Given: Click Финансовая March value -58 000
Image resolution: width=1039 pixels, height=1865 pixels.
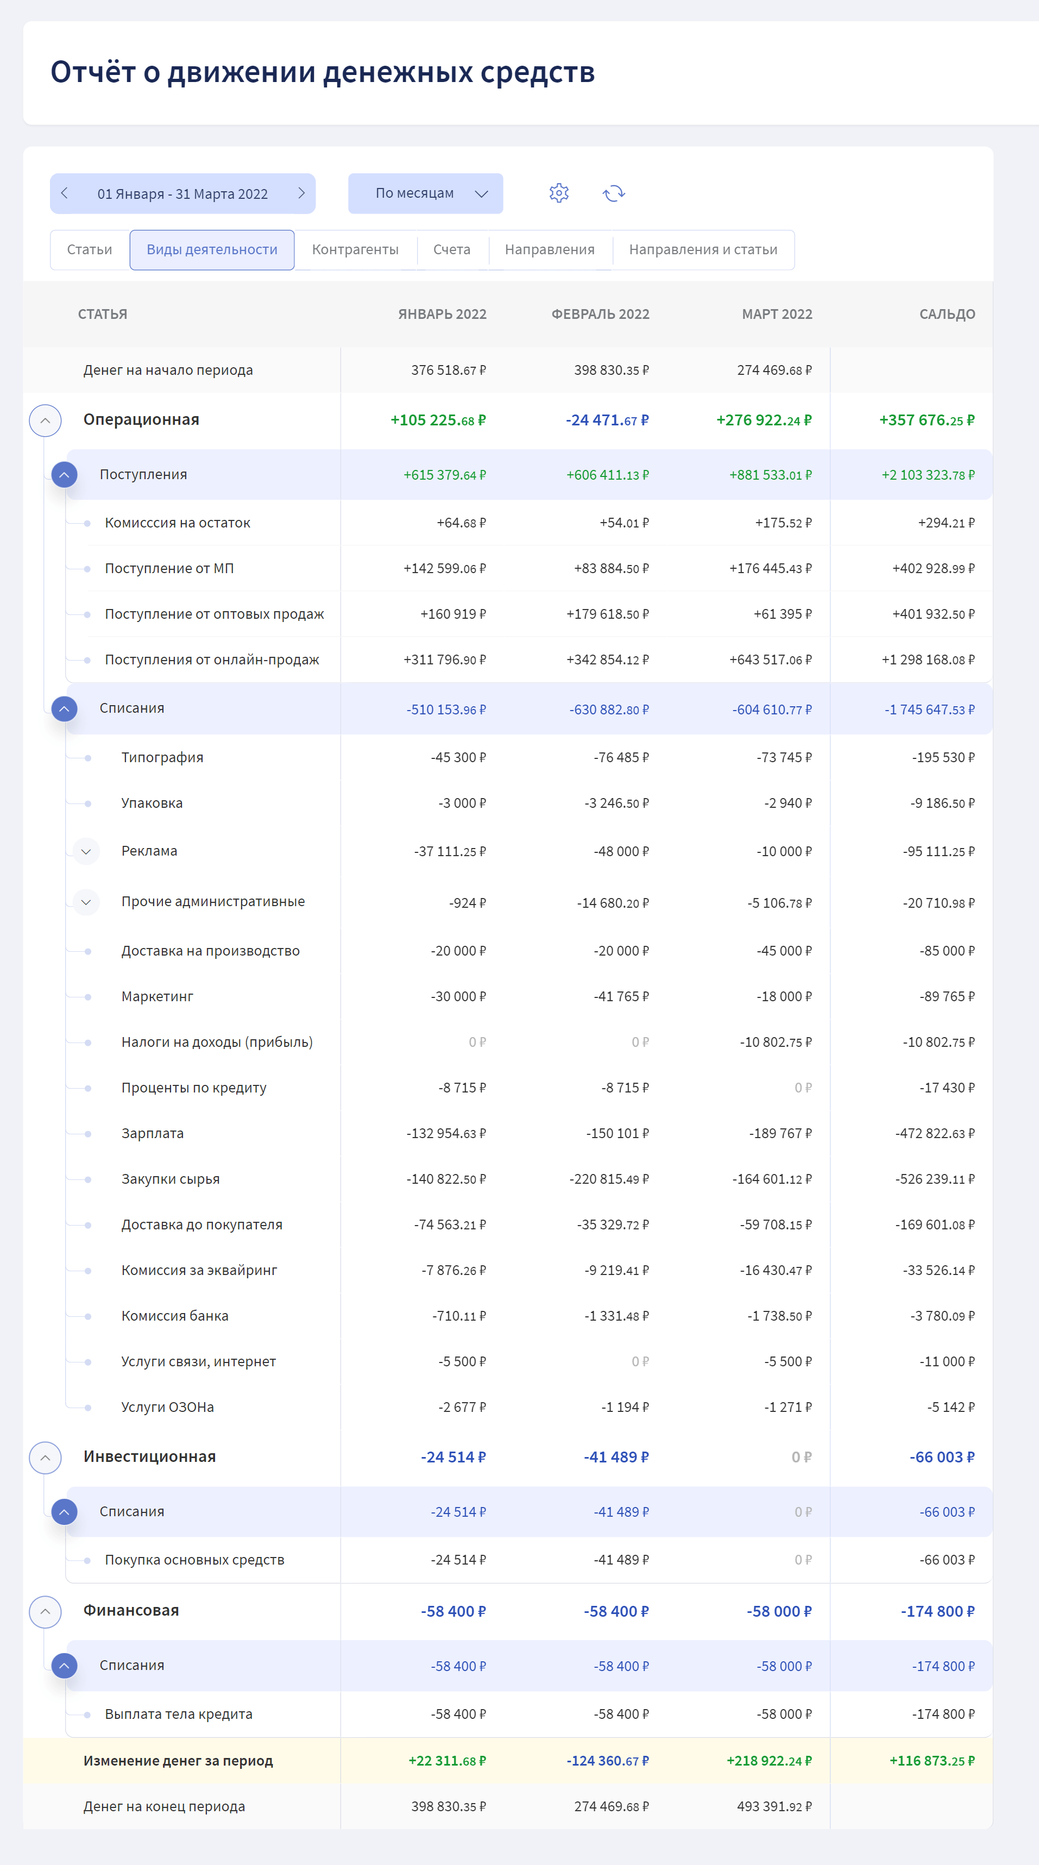Looking at the screenshot, I should click(779, 1612).
